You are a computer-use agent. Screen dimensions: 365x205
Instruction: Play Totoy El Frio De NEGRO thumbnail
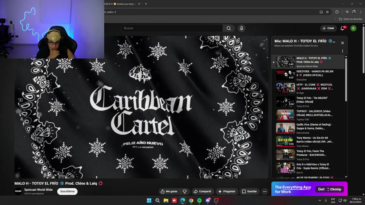click(285, 102)
